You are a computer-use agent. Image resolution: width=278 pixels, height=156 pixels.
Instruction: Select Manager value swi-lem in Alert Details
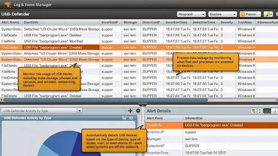pos(191,139)
